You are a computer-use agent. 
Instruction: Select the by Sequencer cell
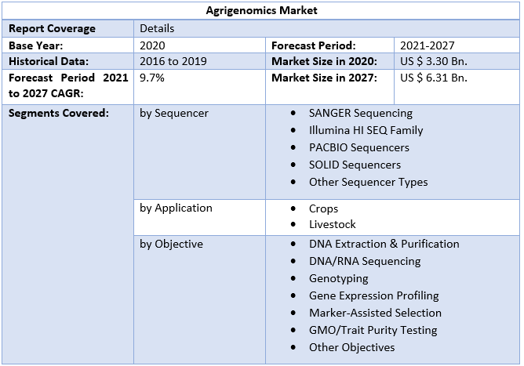click(174, 113)
